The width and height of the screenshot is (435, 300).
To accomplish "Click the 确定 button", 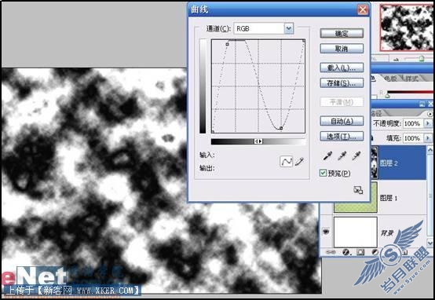I will (342, 33).
